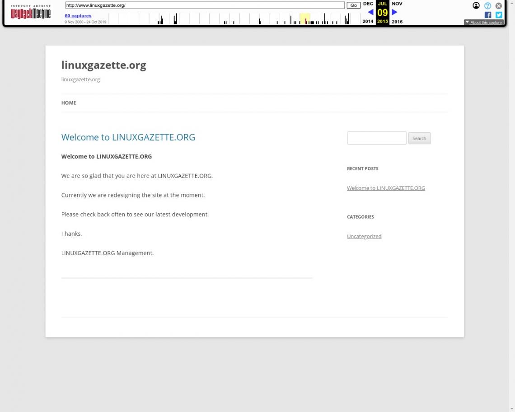Select the highlighted capture timeline year
The width and height of the screenshot is (515, 412).
point(305,19)
